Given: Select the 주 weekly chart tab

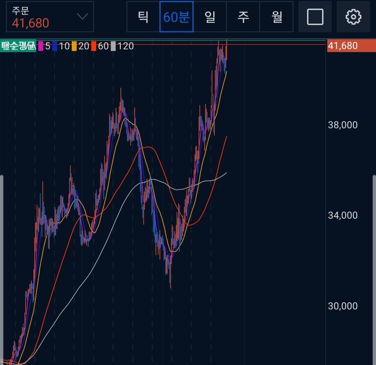Looking at the screenshot, I should click(243, 17).
